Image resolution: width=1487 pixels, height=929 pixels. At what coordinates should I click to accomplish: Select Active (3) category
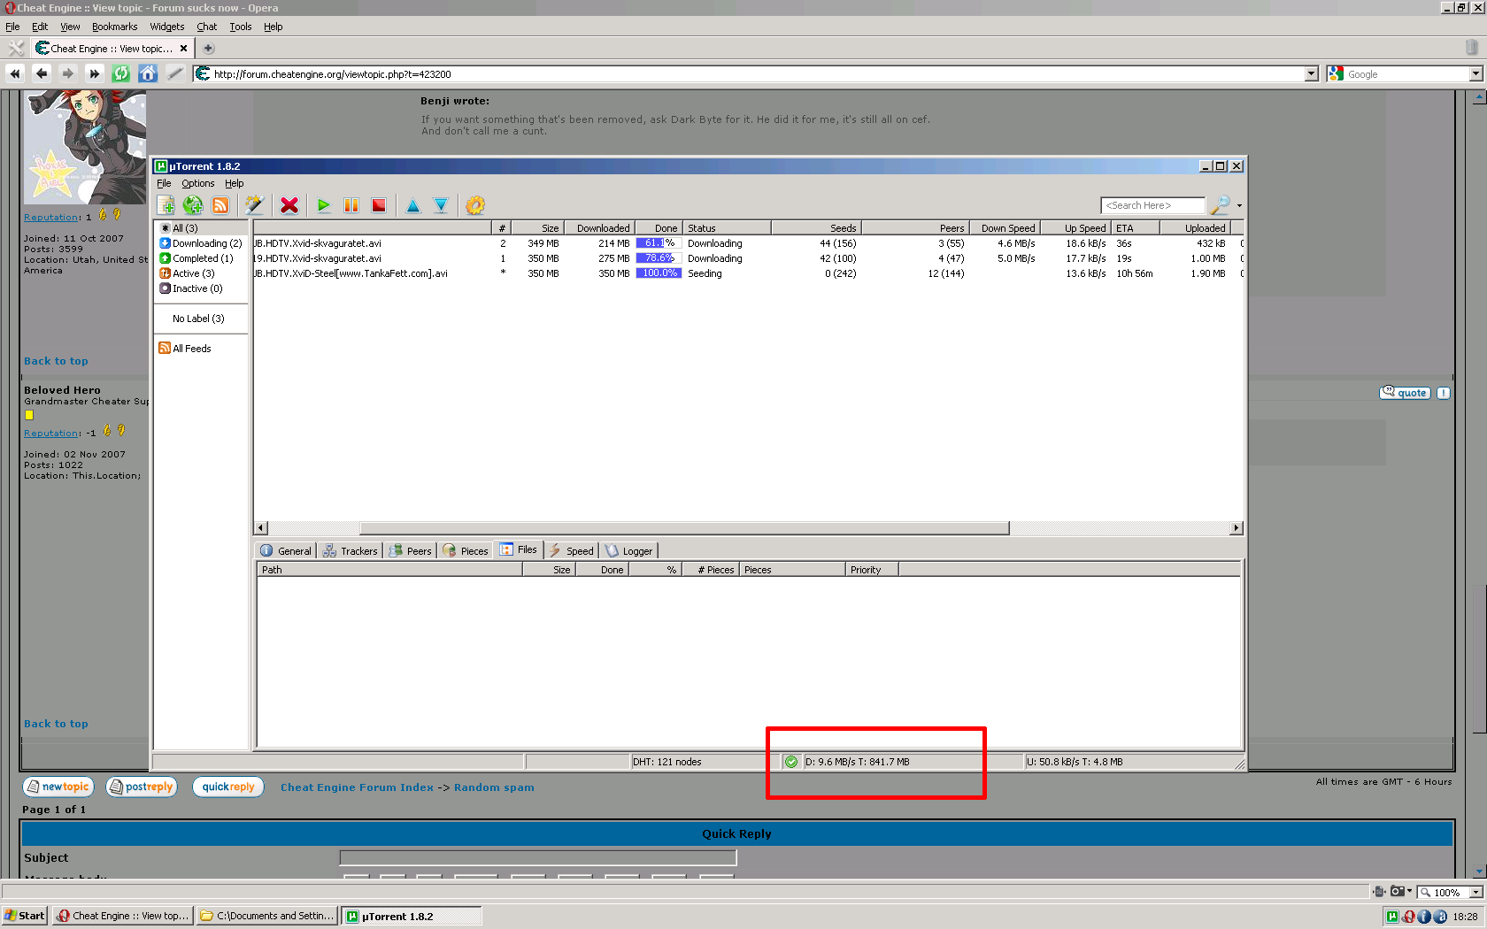click(188, 273)
